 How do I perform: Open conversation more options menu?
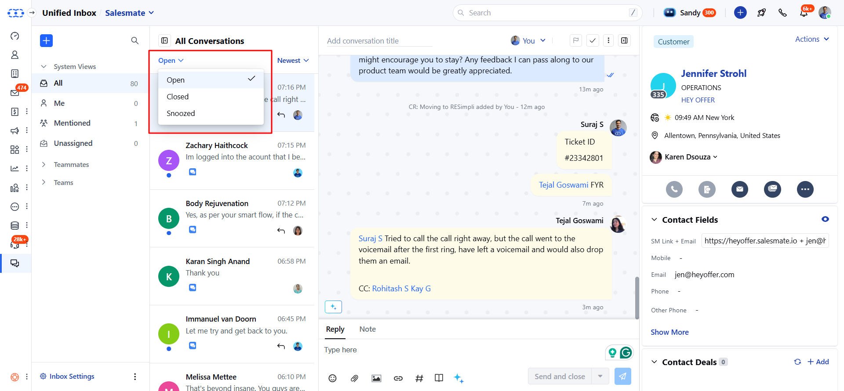click(x=608, y=40)
